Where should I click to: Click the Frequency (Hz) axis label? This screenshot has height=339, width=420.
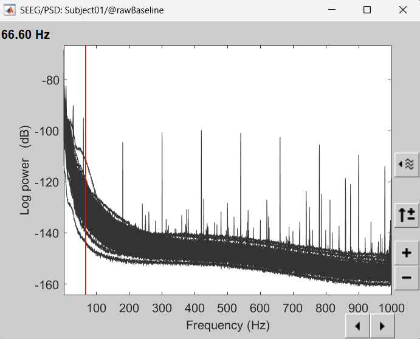click(x=227, y=324)
